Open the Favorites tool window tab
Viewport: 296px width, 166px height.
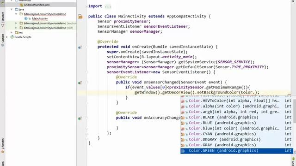pyautogui.click(x=3, y=146)
